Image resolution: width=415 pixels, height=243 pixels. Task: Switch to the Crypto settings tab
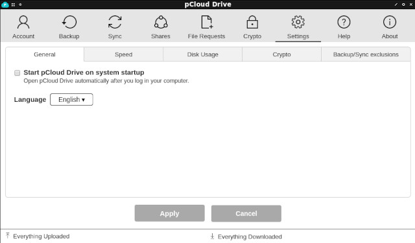[x=281, y=54]
